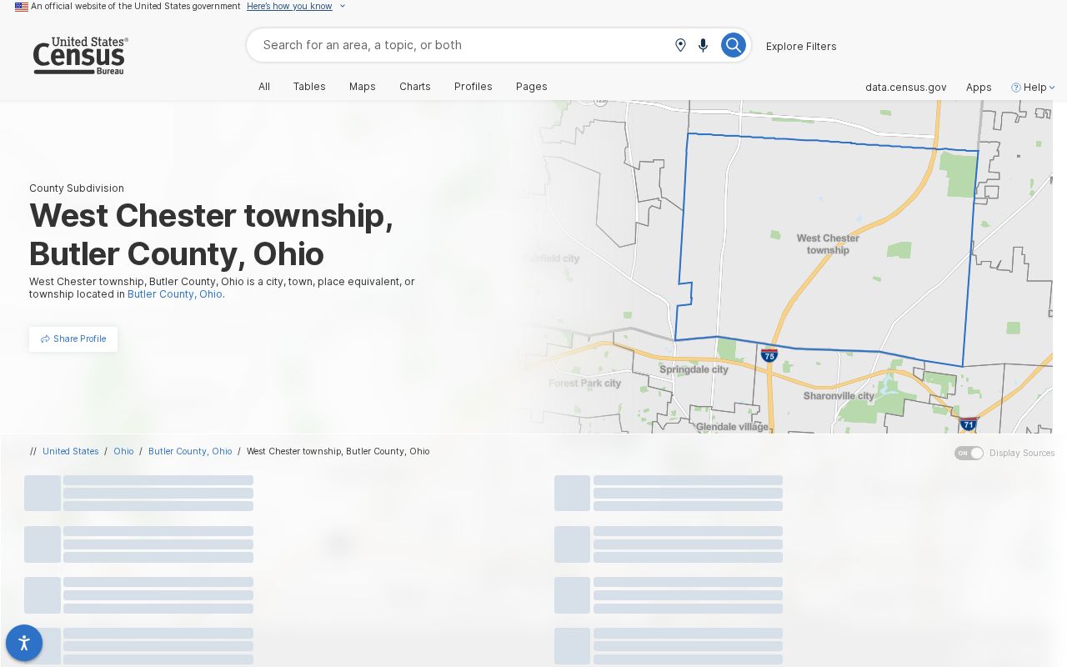This screenshot has height=667, width=1067.
Task: Follow the Butler County, Ohio description link
Action: [x=175, y=294]
